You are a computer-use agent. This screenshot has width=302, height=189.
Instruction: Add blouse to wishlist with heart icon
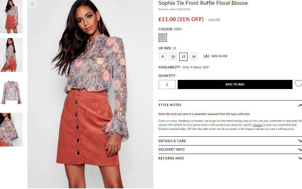point(299,84)
